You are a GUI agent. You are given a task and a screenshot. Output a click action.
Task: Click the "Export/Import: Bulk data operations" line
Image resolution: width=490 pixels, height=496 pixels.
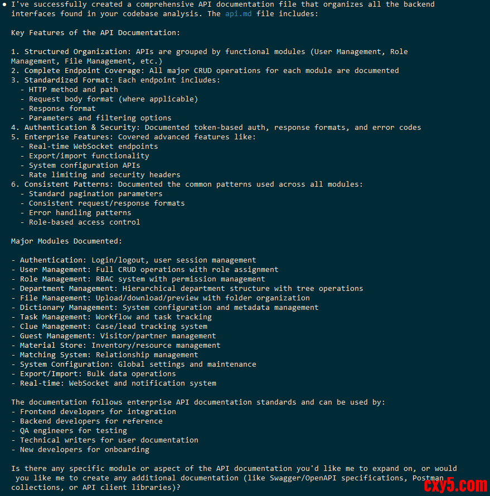(x=94, y=374)
